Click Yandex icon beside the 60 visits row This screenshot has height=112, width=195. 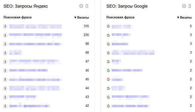click(5, 53)
